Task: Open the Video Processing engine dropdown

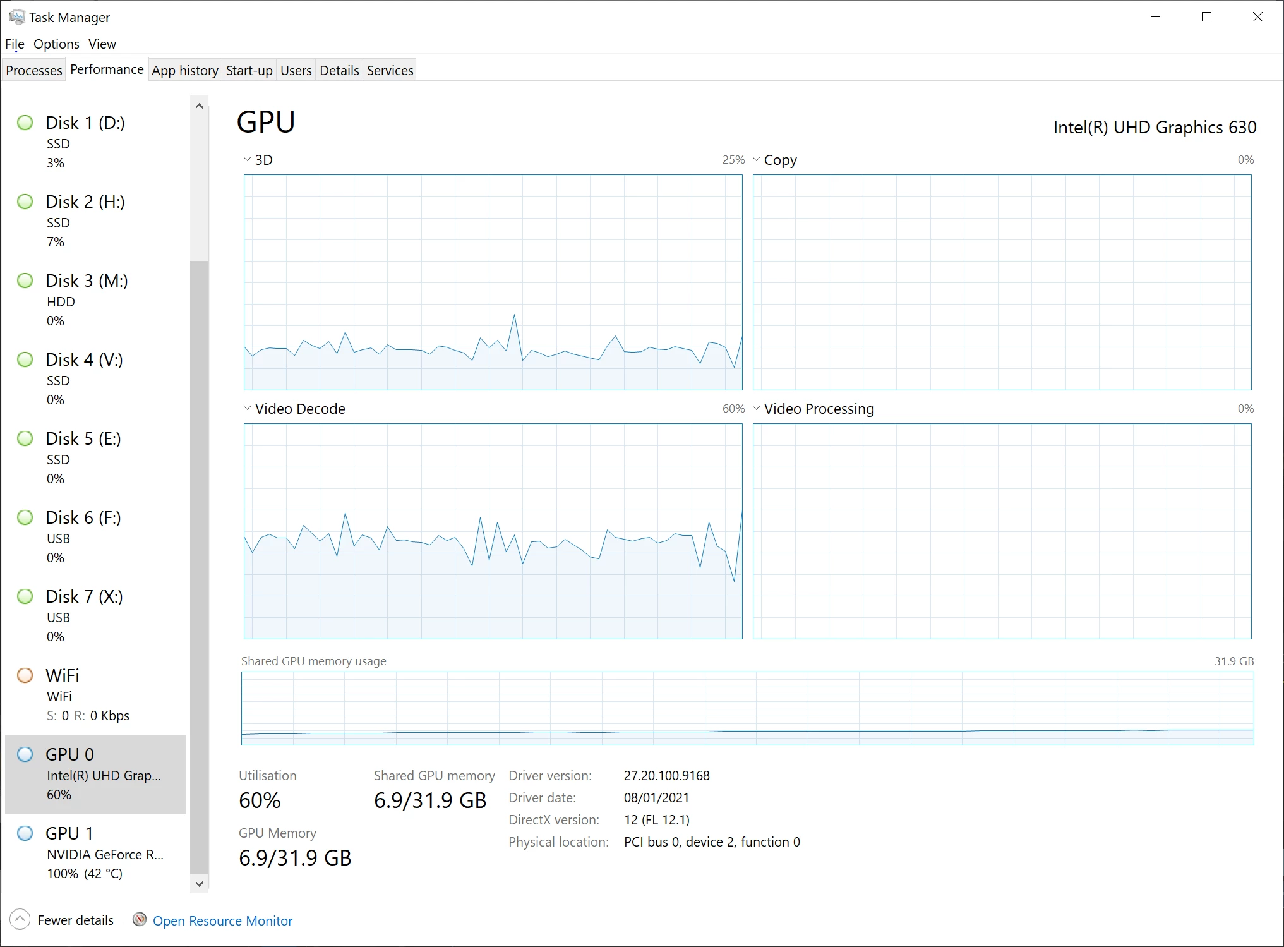Action: [757, 409]
